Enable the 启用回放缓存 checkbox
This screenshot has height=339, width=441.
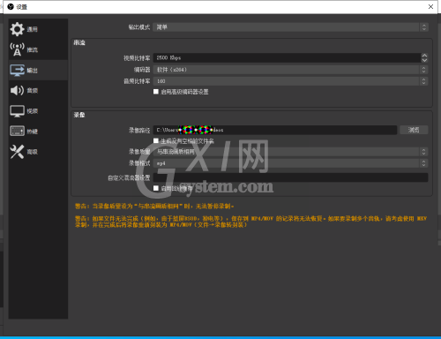tap(156, 188)
